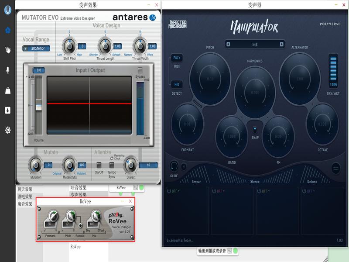Click the Dialect knob
This screenshot has height=262, width=349.
coord(130,165)
